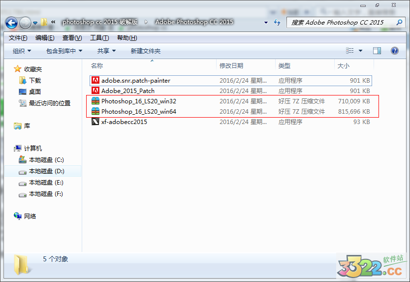Viewport: 410px width, 282px height.
Task: Click the blue help question icon
Action: [395, 51]
